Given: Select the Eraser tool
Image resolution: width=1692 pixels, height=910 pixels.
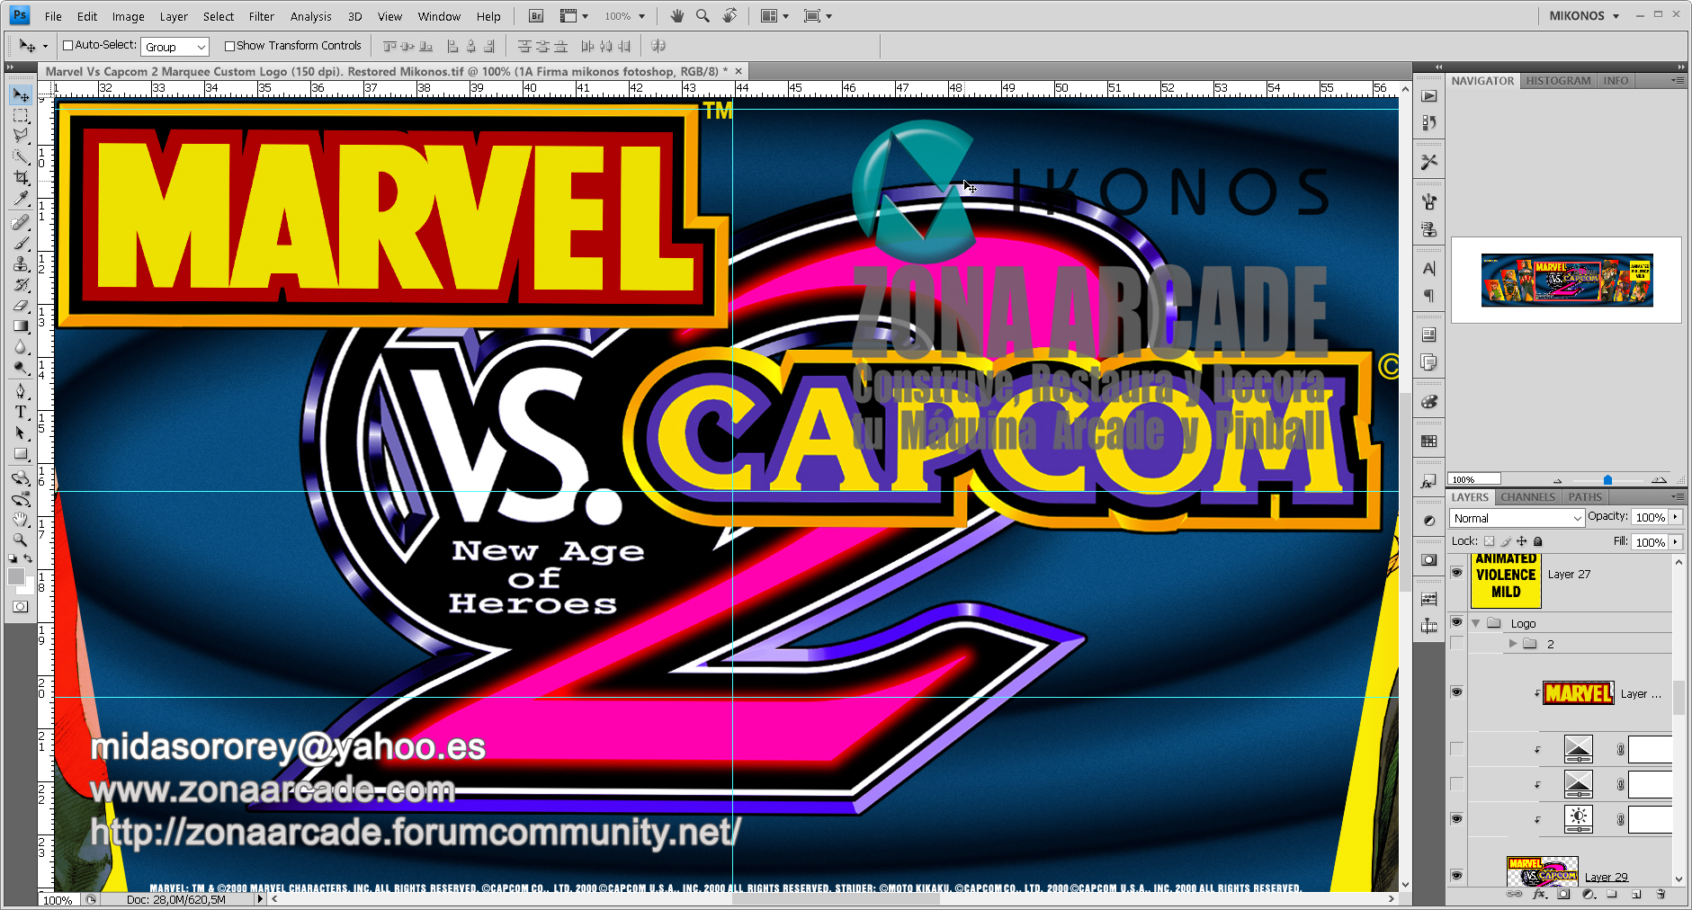Looking at the screenshot, I should [x=21, y=305].
